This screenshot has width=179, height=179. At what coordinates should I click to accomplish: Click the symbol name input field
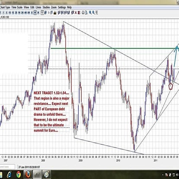(x=7, y=167)
